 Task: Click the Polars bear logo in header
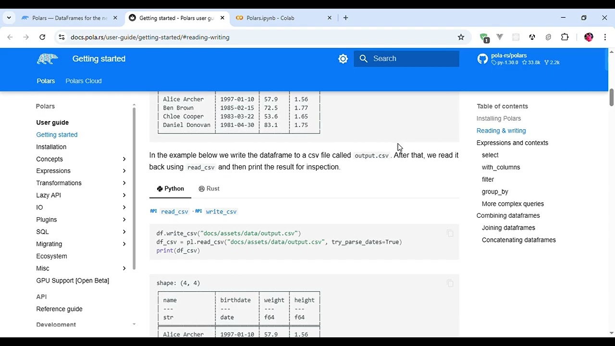pyautogui.click(x=47, y=59)
